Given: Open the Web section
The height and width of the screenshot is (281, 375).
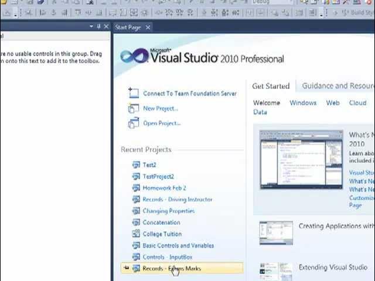Looking at the screenshot, I should (333, 103).
